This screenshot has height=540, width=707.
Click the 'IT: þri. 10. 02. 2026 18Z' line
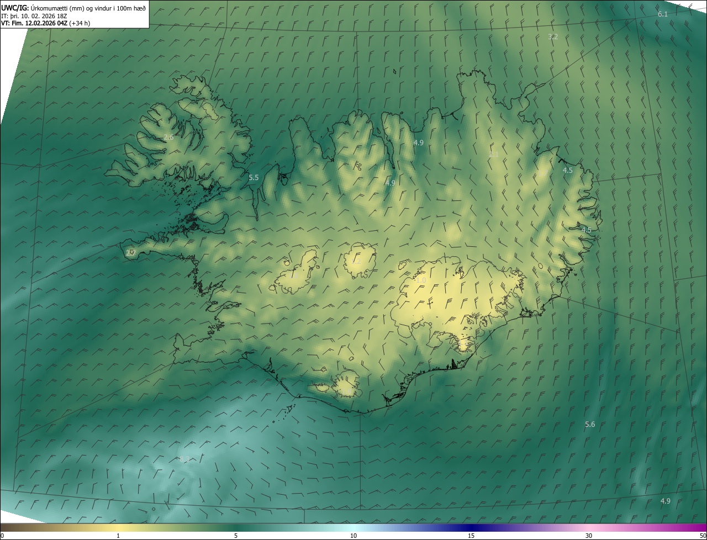pyautogui.click(x=34, y=16)
